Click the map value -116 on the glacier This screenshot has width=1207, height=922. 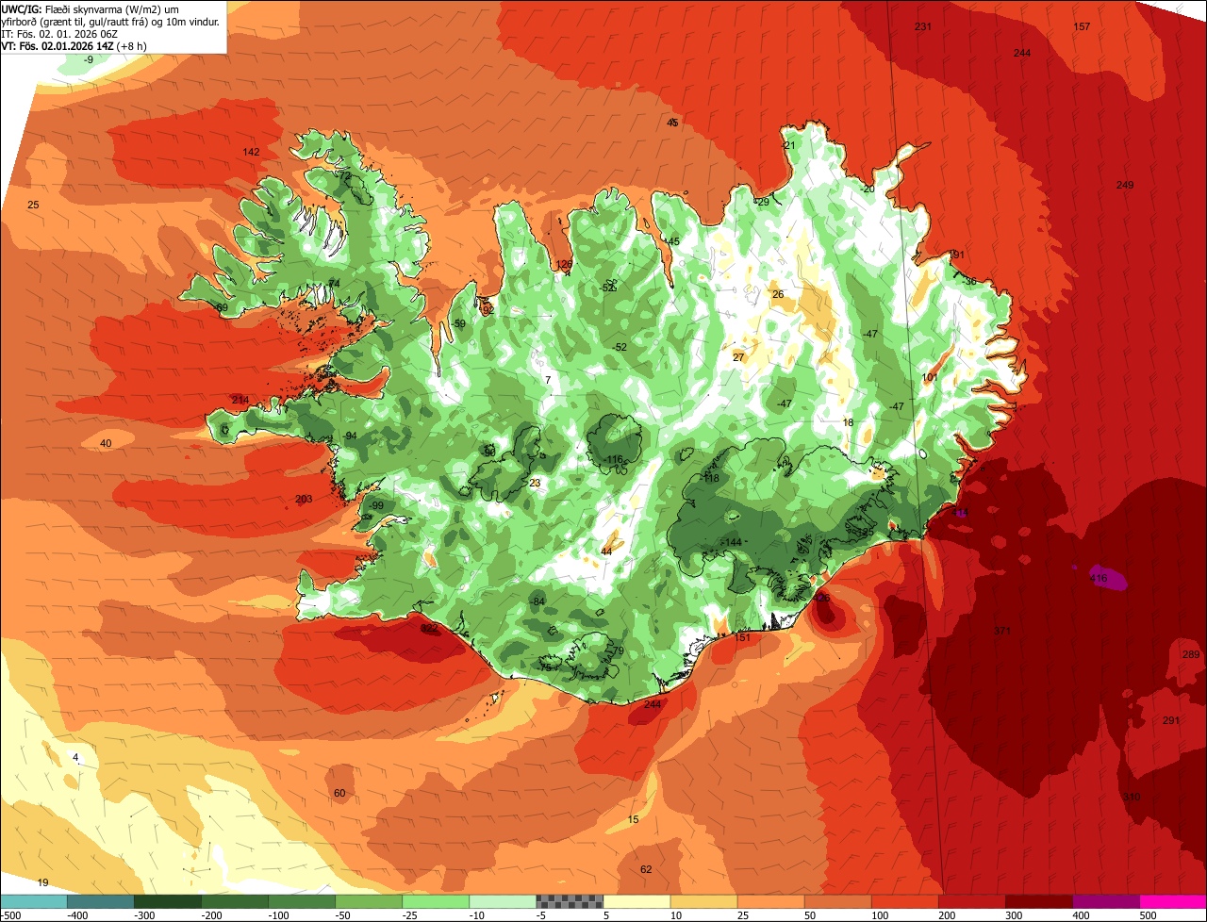point(614,460)
